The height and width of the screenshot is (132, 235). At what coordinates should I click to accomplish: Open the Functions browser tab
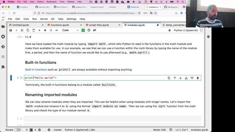(x=22, y=7)
